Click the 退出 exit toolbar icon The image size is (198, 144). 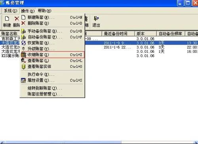[x=96, y=21]
